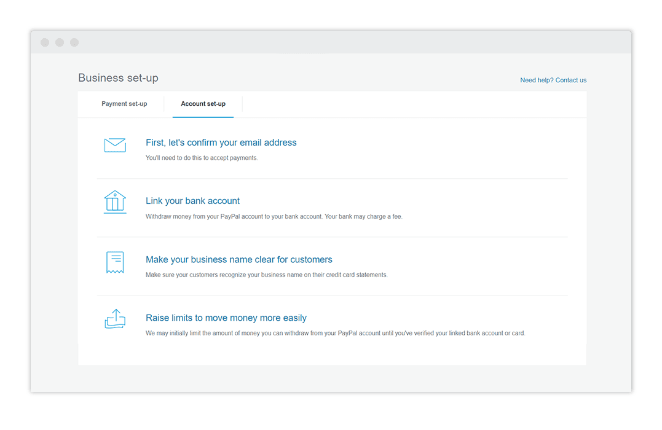
Task: Click the credit card statements description text
Action: click(x=266, y=275)
